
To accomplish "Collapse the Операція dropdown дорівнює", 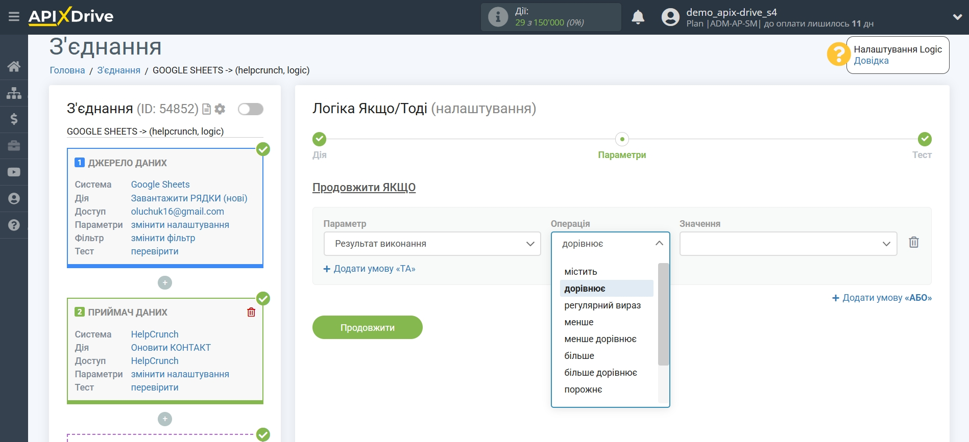I will 610,244.
